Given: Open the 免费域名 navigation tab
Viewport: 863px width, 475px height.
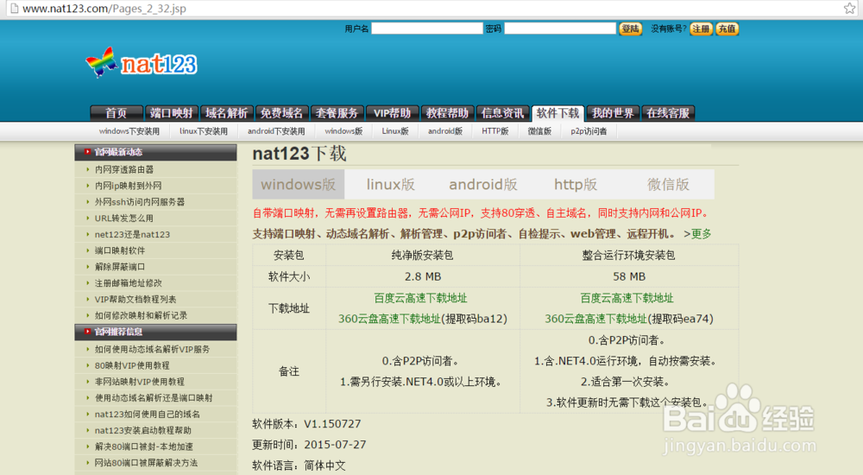Looking at the screenshot, I should click(x=282, y=113).
